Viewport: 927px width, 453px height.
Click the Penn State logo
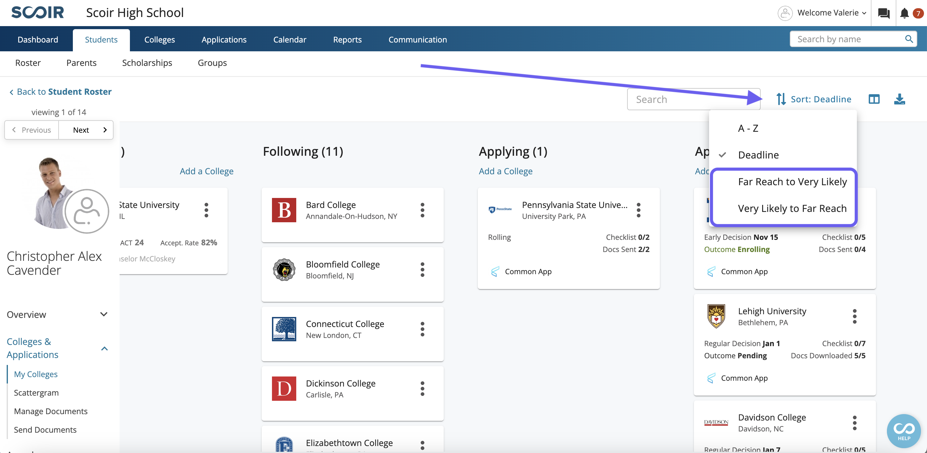(x=500, y=209)
